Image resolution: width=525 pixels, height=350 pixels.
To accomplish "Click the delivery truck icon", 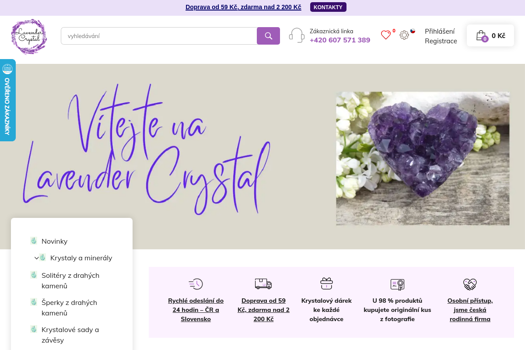I will click(263, 284).
